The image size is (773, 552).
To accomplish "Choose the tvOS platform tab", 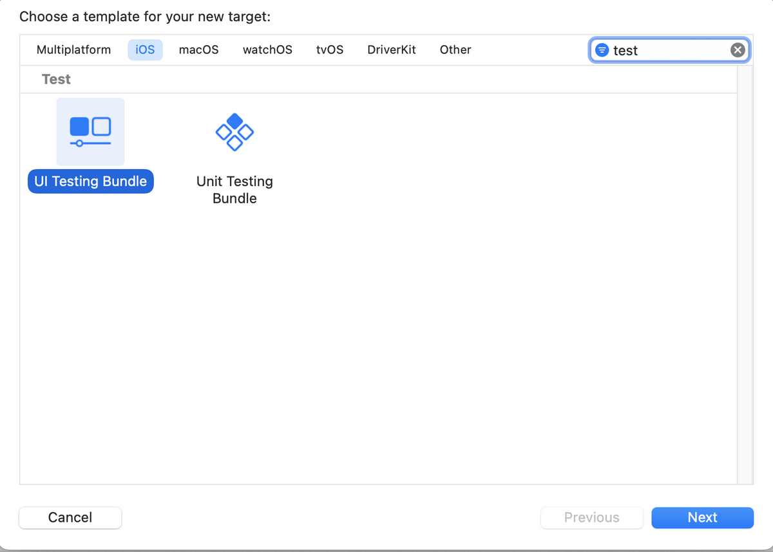I will click(330, 50).
